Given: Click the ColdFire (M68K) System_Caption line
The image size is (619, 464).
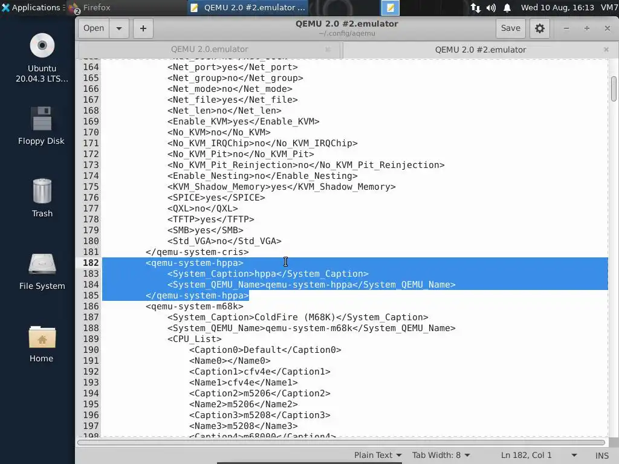Looking at the screenshot, I should coord(297,317).
